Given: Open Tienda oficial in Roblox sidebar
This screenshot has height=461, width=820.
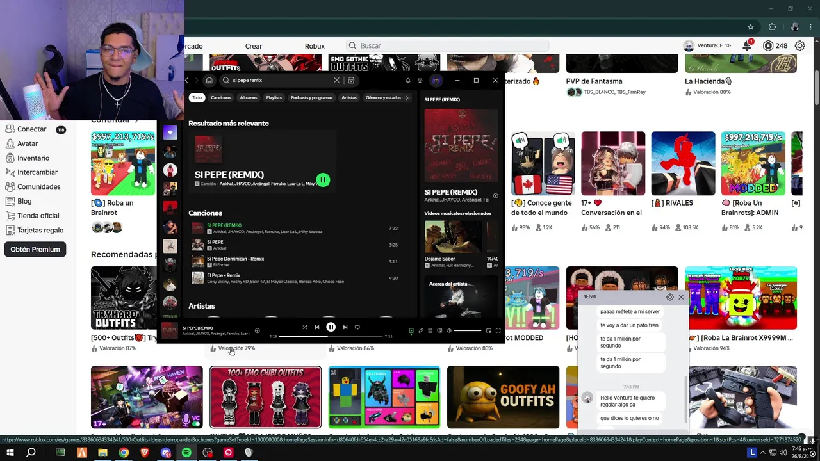Looking at the screenshot, I should [38, 216].
